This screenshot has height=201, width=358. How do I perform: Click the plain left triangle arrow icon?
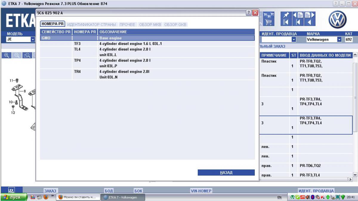pyautogui.click(x=309, y=23)
